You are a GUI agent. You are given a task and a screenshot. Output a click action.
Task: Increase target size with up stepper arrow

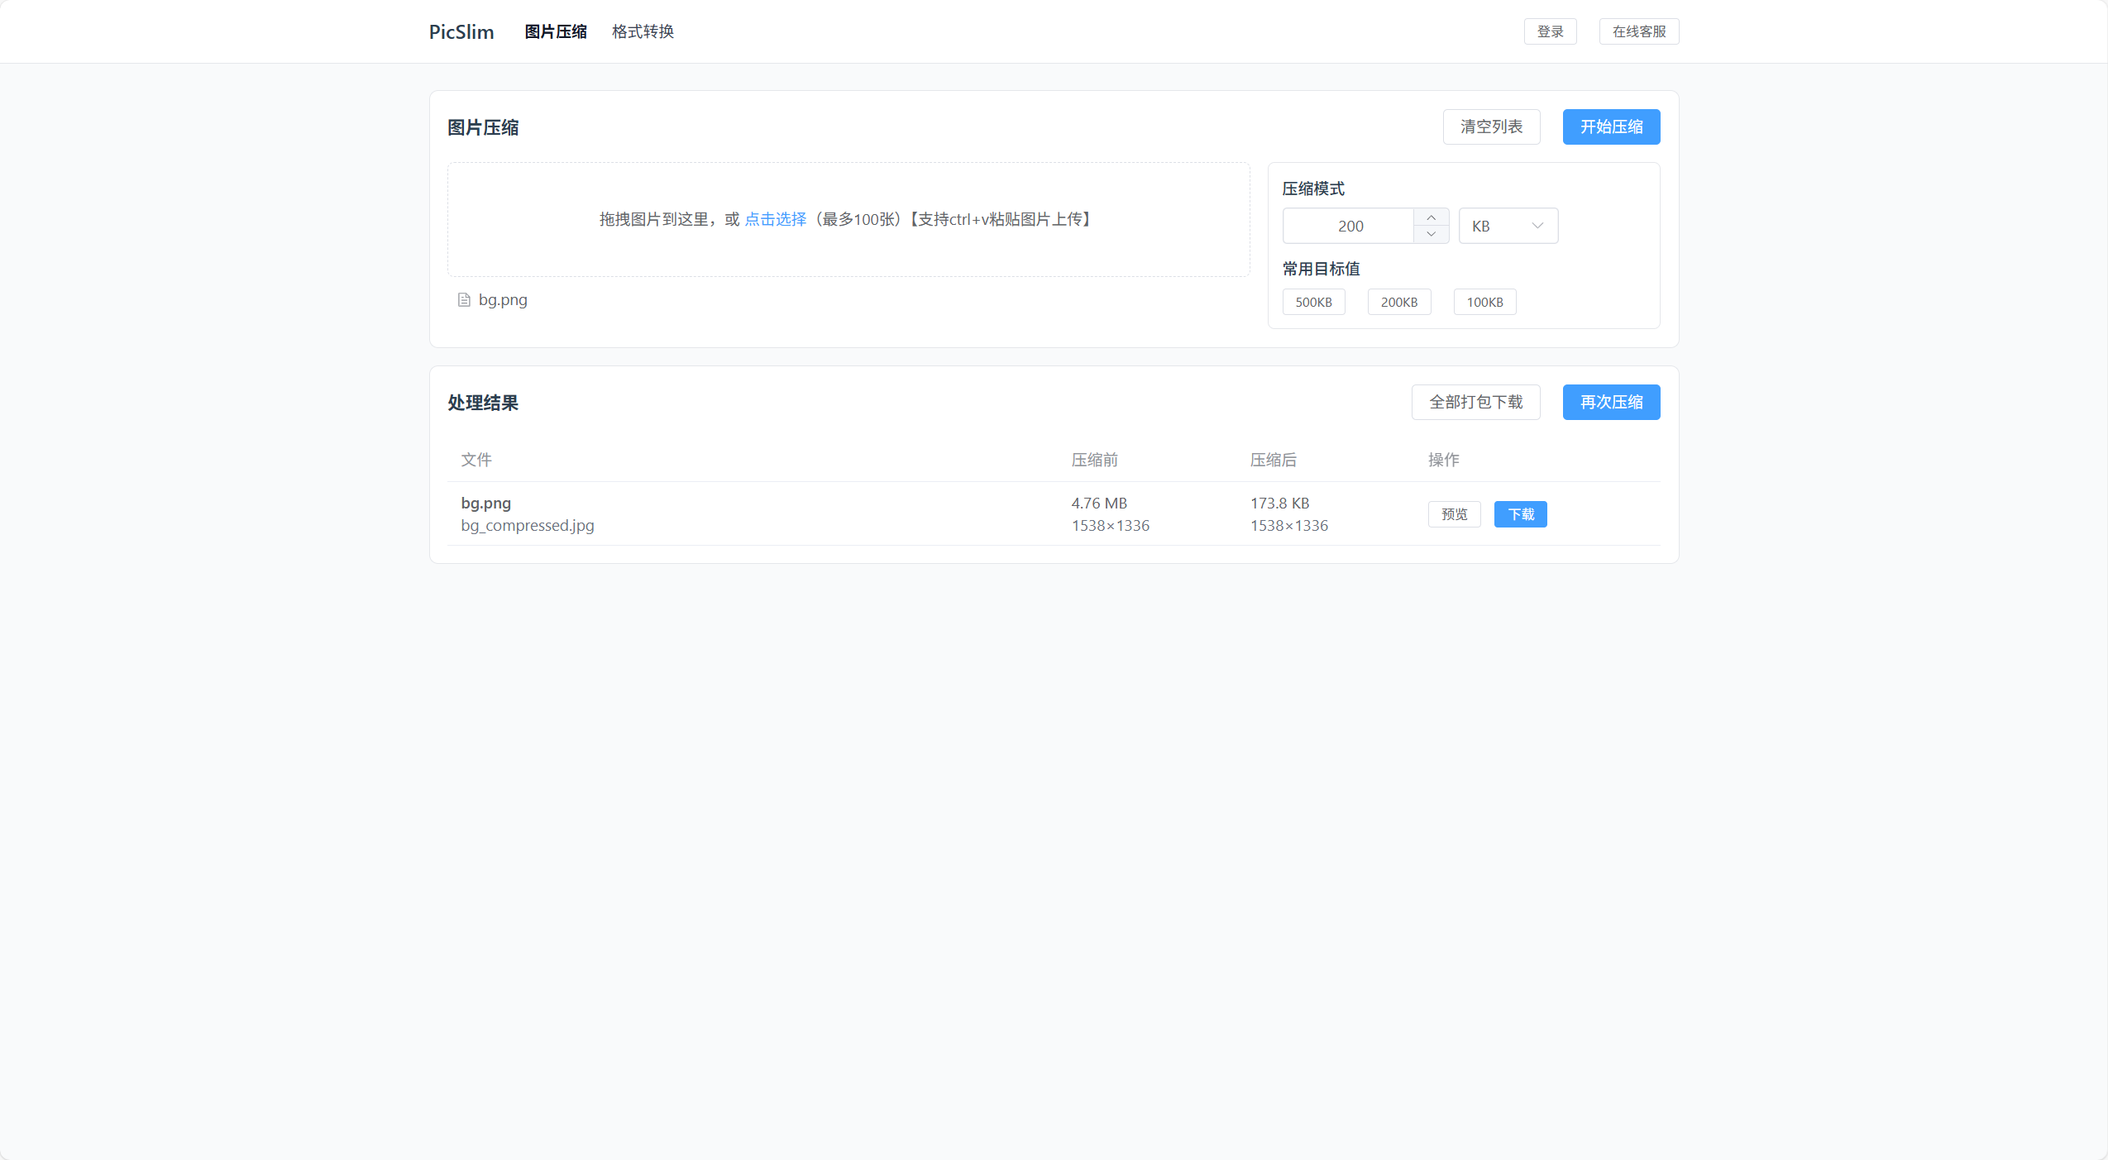tap(1431, 217)
